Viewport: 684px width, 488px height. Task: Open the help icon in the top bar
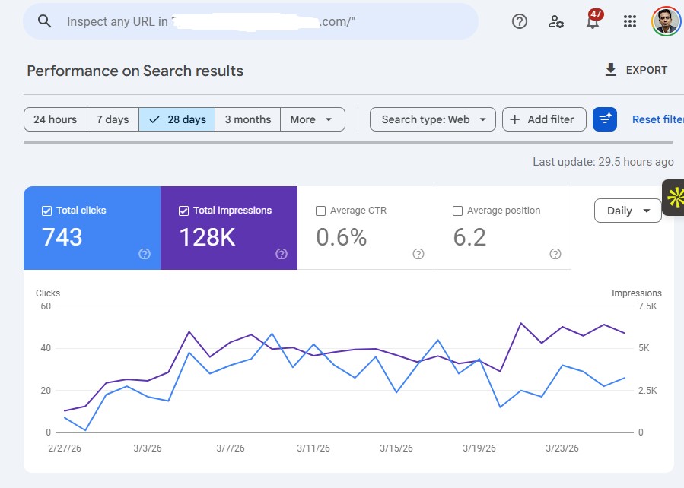(520, 21)
